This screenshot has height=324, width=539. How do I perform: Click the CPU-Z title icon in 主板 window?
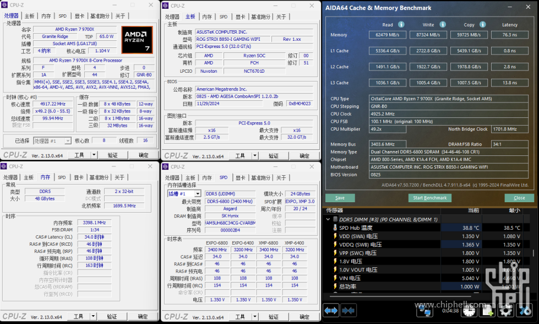[165, 6]
